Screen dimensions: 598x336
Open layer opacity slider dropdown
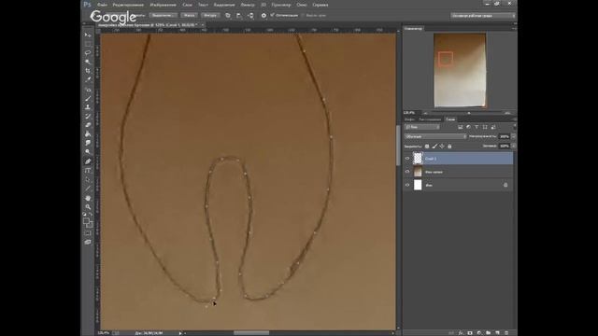[x=513, y=136]
